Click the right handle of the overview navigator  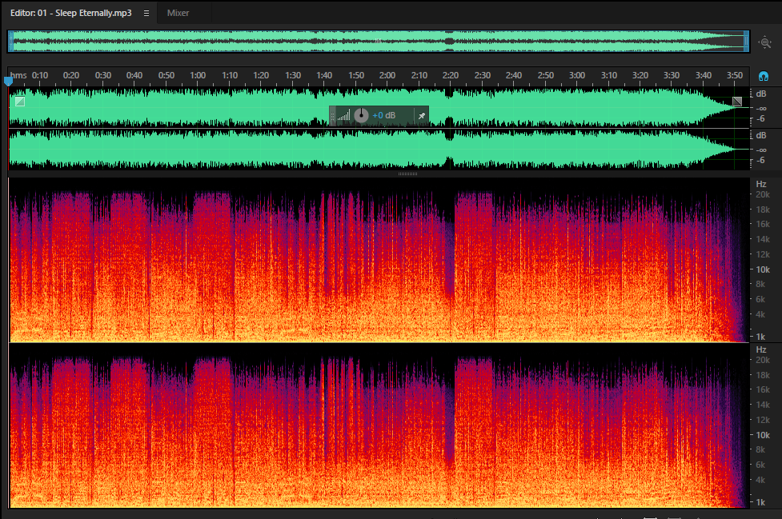click(747, 42)
